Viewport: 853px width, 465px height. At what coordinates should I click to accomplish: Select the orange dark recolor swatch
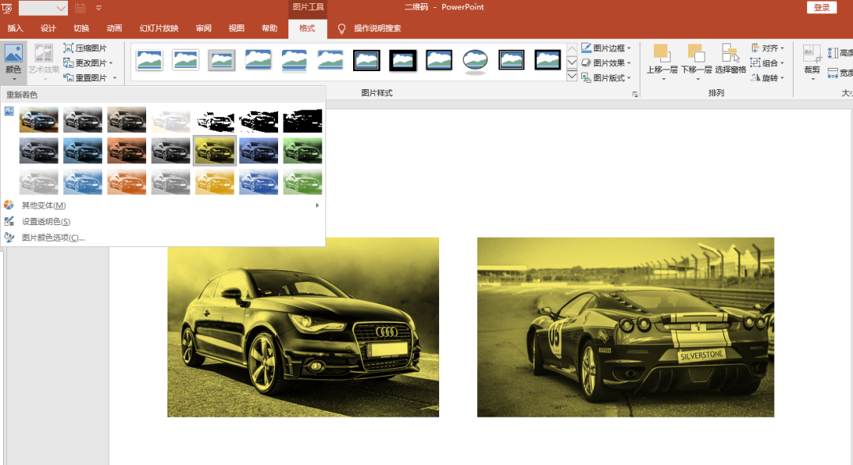126,150
